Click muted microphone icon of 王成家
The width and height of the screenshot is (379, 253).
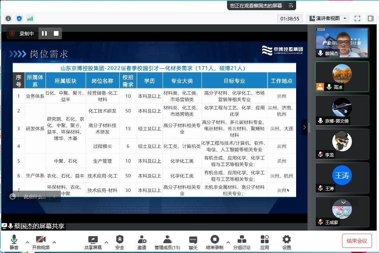point(320,222)
